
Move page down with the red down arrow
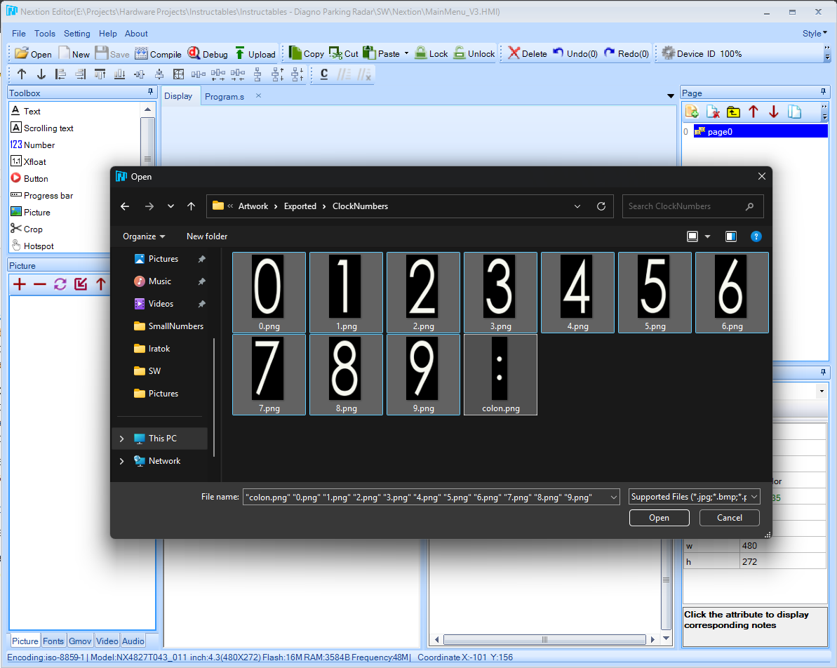coord(773,112)
